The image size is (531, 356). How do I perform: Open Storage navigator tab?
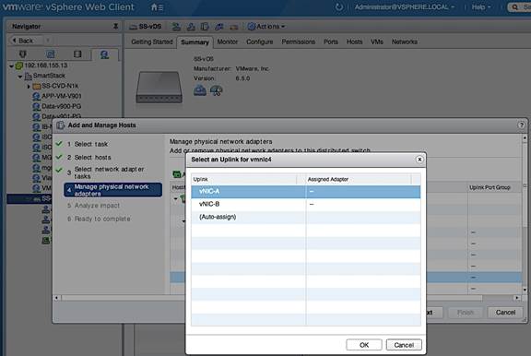(x=77, y=54)
